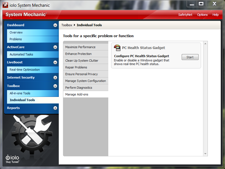Viewport: 225px width, 169px height.
Task: Collapse the Dashboard section chevron
Action: (55, 25)
